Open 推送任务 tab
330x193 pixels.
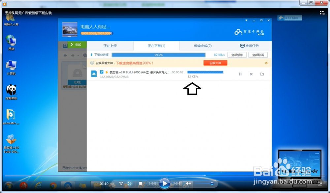[x=249, y=46]
